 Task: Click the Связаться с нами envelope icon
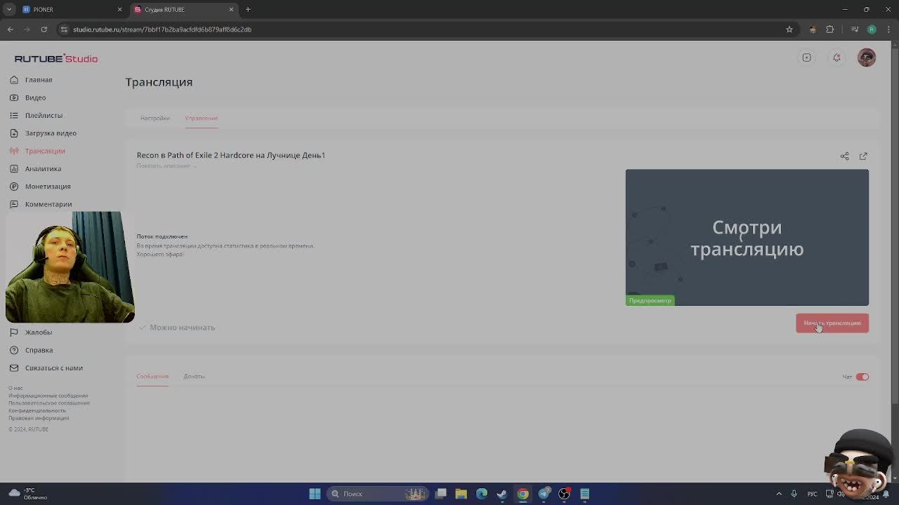pos(14,368)
